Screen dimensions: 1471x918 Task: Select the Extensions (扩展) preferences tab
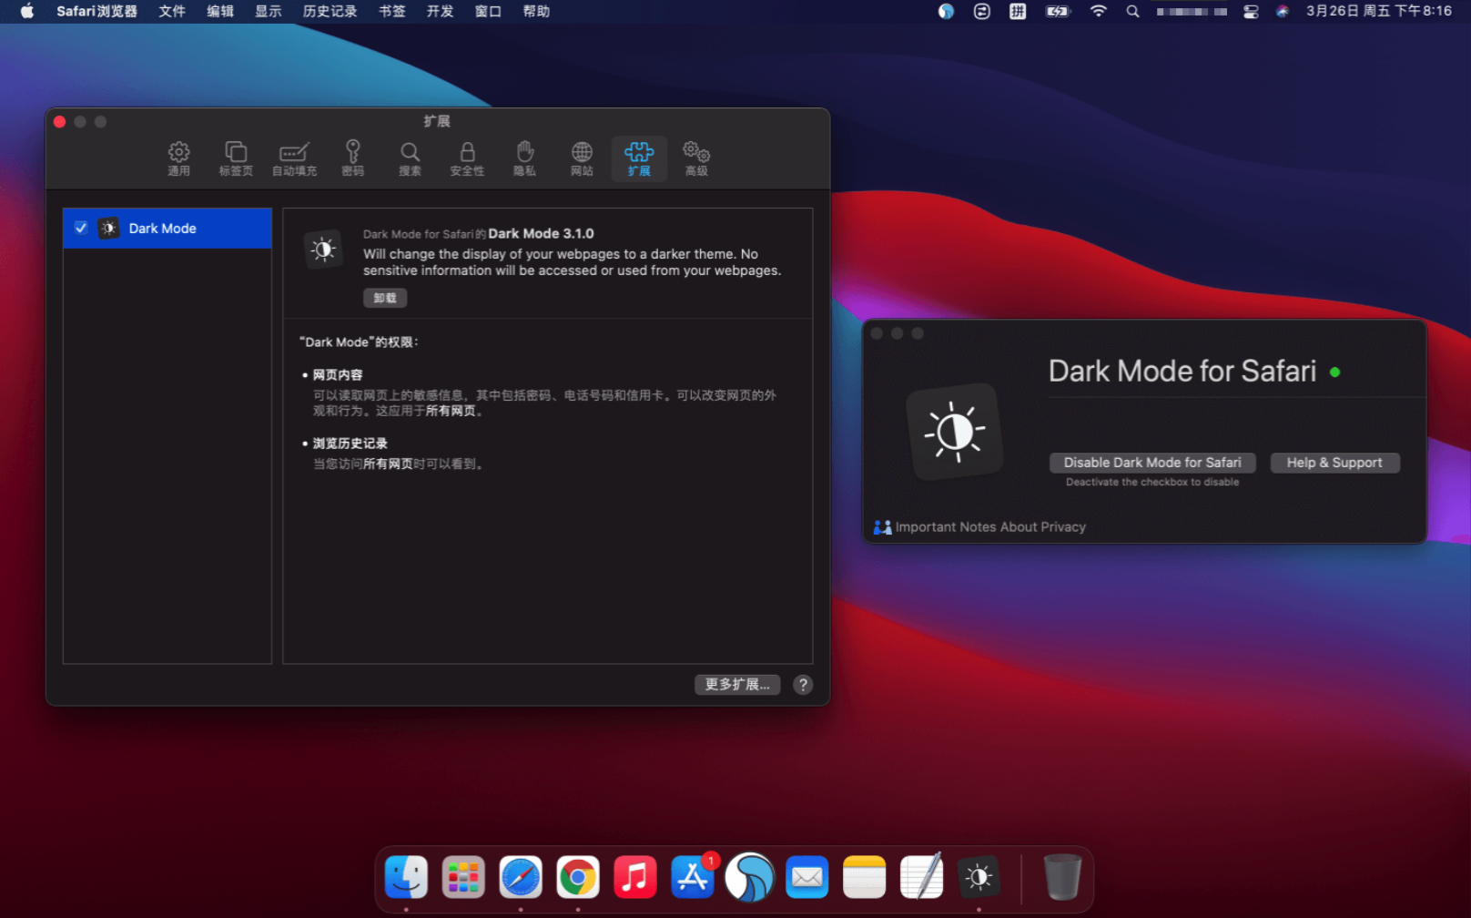point(639,158)
